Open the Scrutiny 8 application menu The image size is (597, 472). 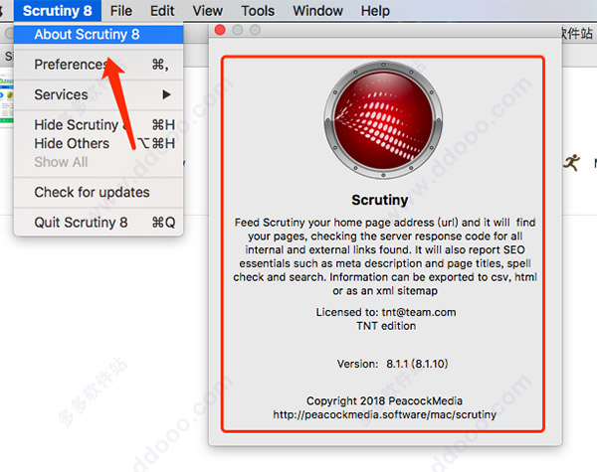pyautogui.click(x=58, y=11)
